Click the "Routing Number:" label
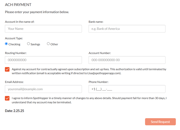The width and height of the screenshot is (180, 130). pos(16,53)
